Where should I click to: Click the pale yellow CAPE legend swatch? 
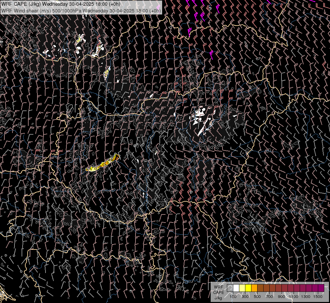coord(242,288)
